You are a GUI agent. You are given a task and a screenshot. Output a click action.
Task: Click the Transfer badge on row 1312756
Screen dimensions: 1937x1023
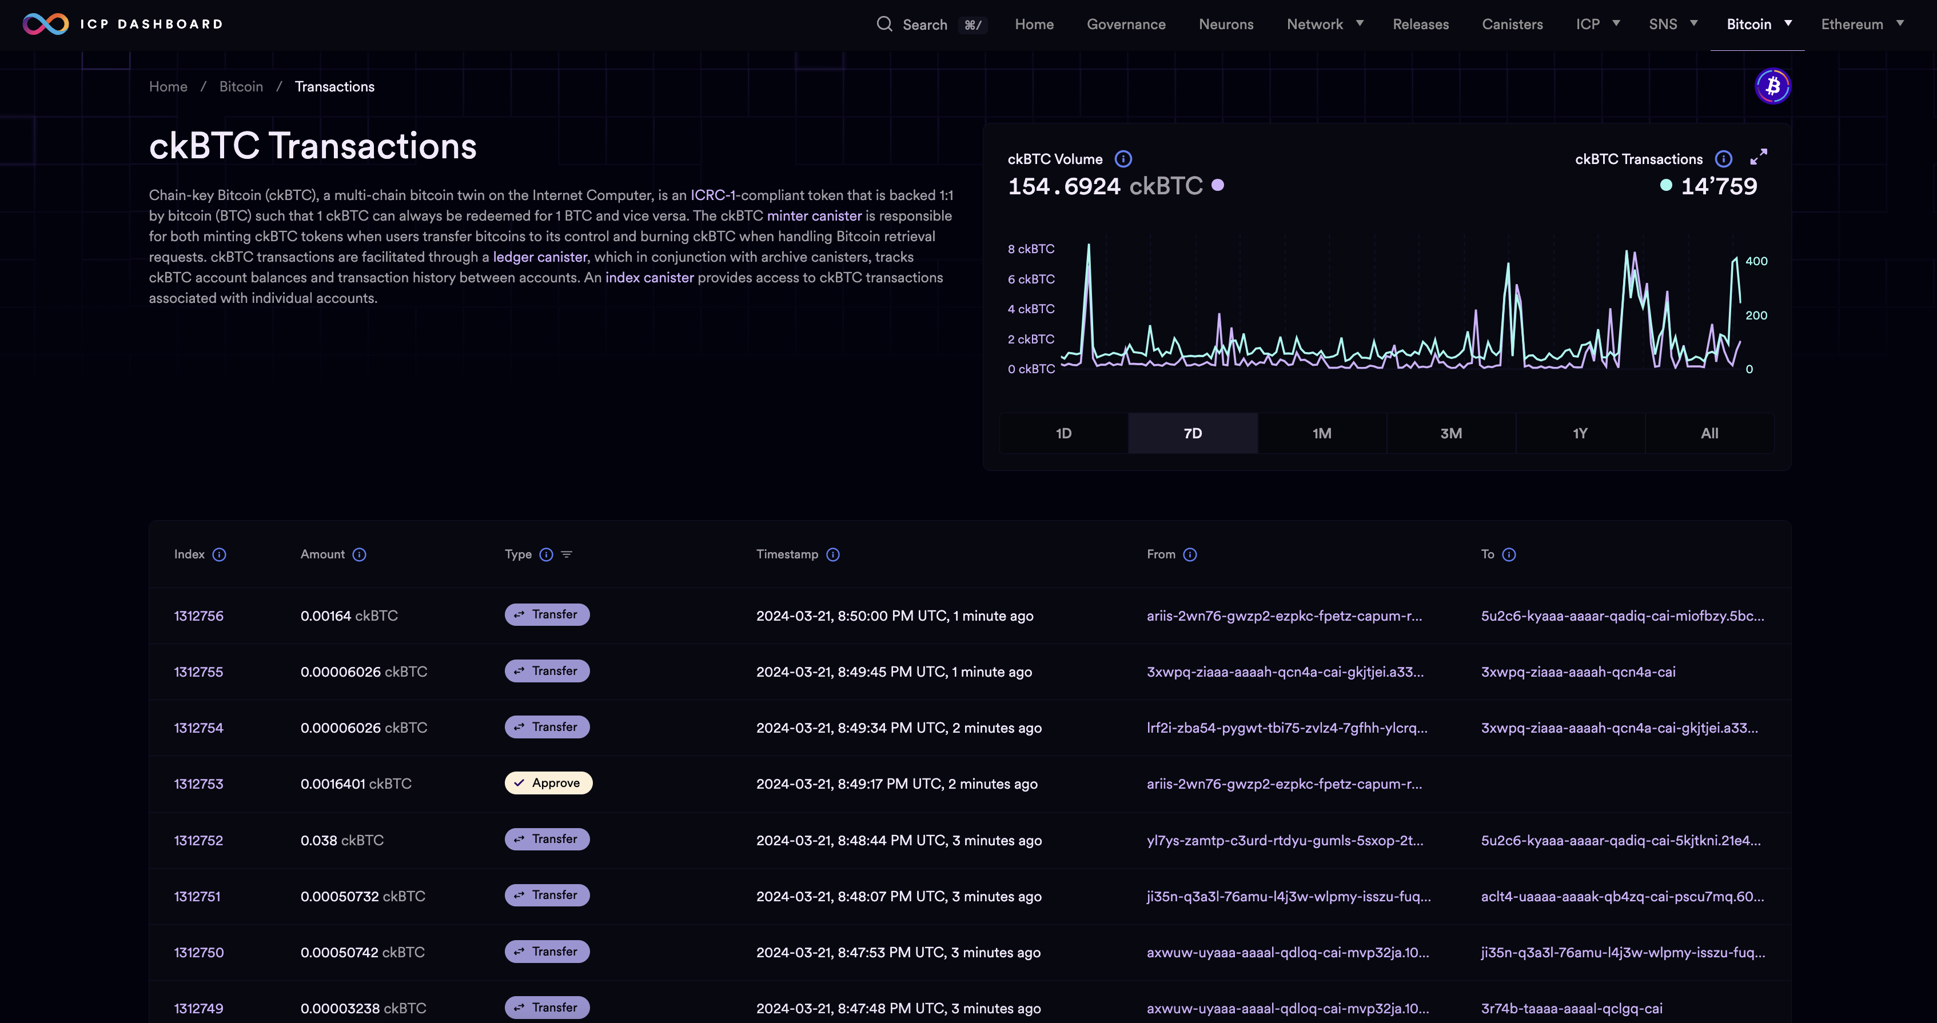point(547,614)
